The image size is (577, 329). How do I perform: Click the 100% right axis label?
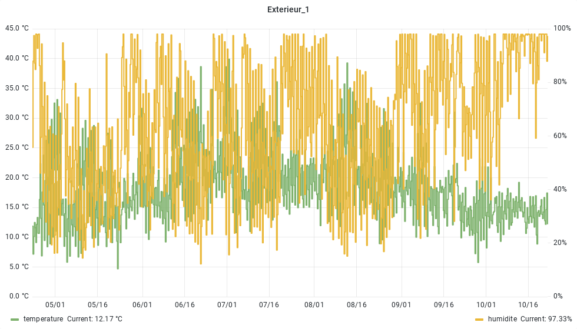(562, 28)
